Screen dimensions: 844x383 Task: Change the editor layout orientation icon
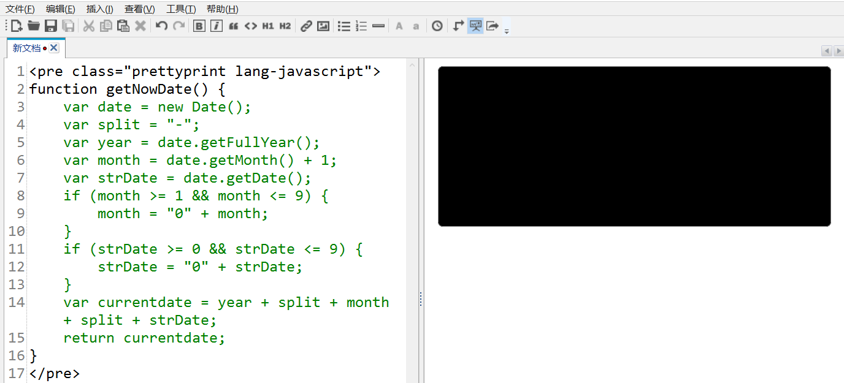click(x=458, y=26)
